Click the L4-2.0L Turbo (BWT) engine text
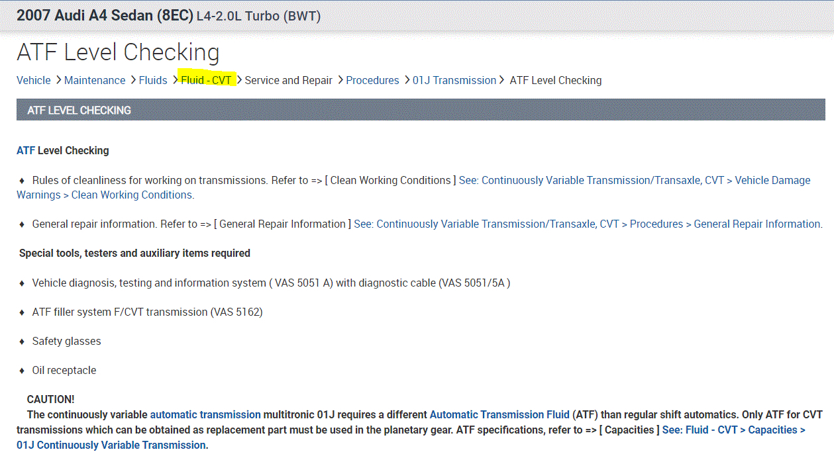The height and width of the screenshot is (464, 834). point(258,16)
